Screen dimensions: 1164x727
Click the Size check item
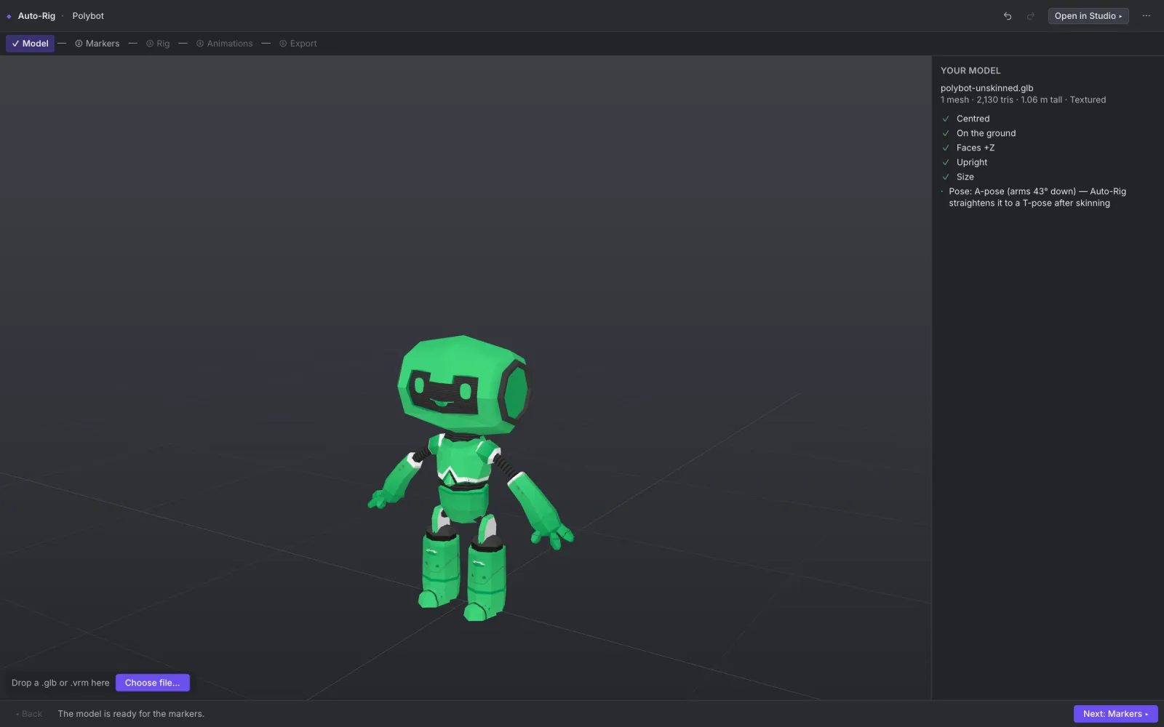tap(965, 177)
